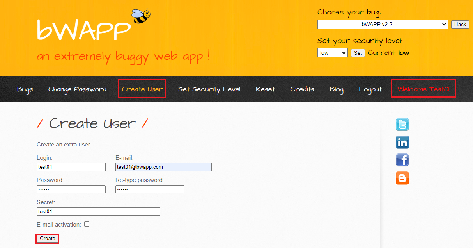Image resolution: width=473 pixels, height=248 pixels.
Task: Click the Create button
Action: click(48, 238)
